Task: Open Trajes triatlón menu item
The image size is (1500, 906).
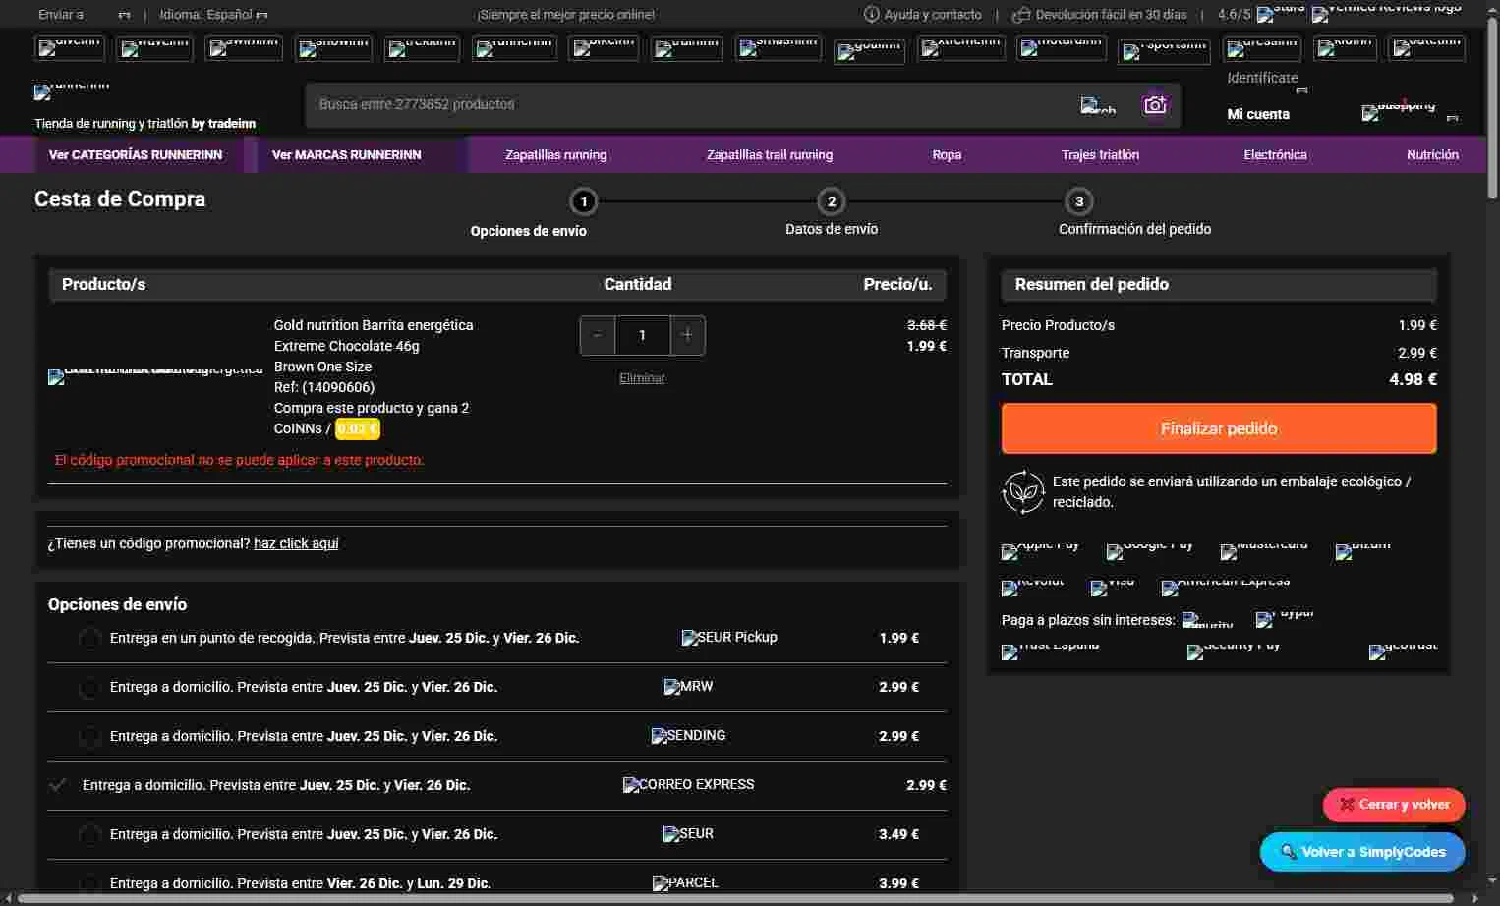Action: (x=1100, y=155)
